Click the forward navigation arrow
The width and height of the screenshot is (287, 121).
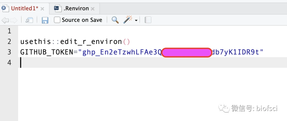(x=14, y=20)
